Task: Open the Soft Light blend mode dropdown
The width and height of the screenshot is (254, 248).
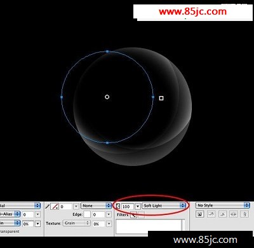Action: tap(164, 205)
